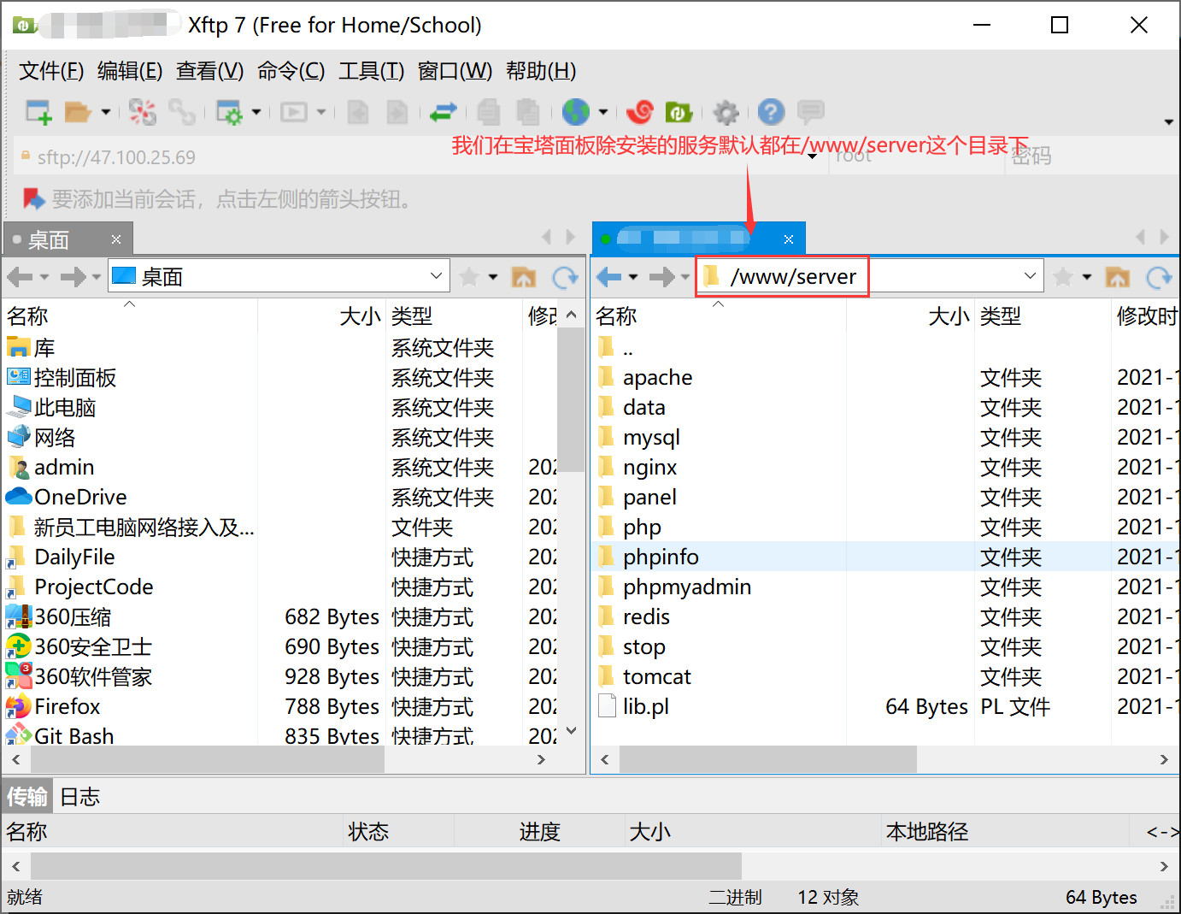Expand local pane bookmarks star dropdown
Viewport: 1181px width, 914px height.
[493, 276]
